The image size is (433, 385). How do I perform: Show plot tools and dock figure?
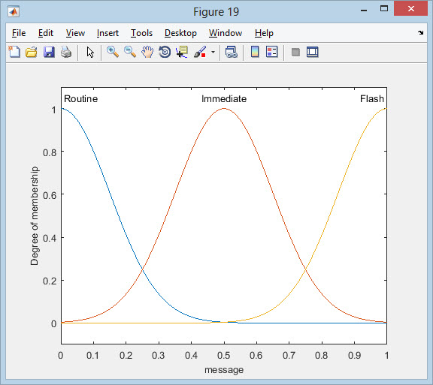312,52
